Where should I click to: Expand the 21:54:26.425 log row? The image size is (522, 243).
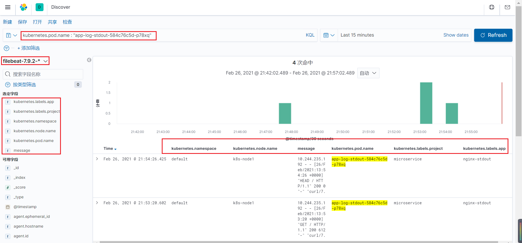97,159
